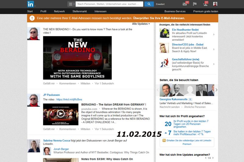Click Gefällt mir under the YouTube video post
This screenshot has height=162, width=244.
point(49,129)
